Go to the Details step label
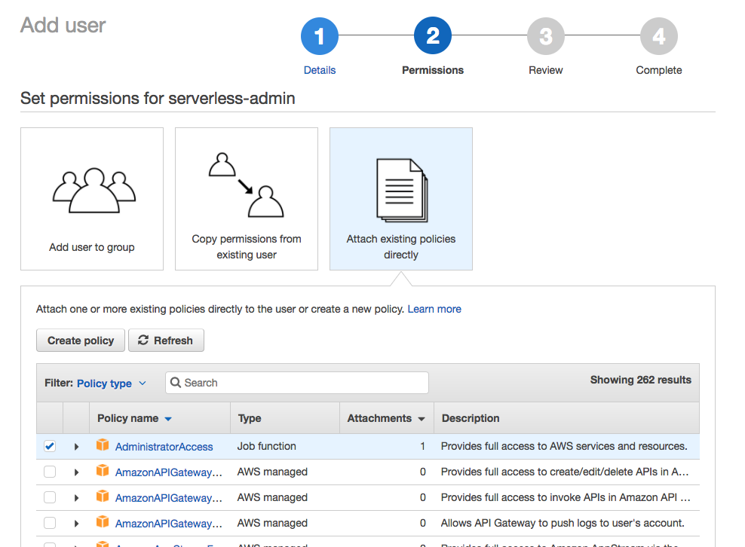Viewport: 745px width, 547px height. coord(320,70)
